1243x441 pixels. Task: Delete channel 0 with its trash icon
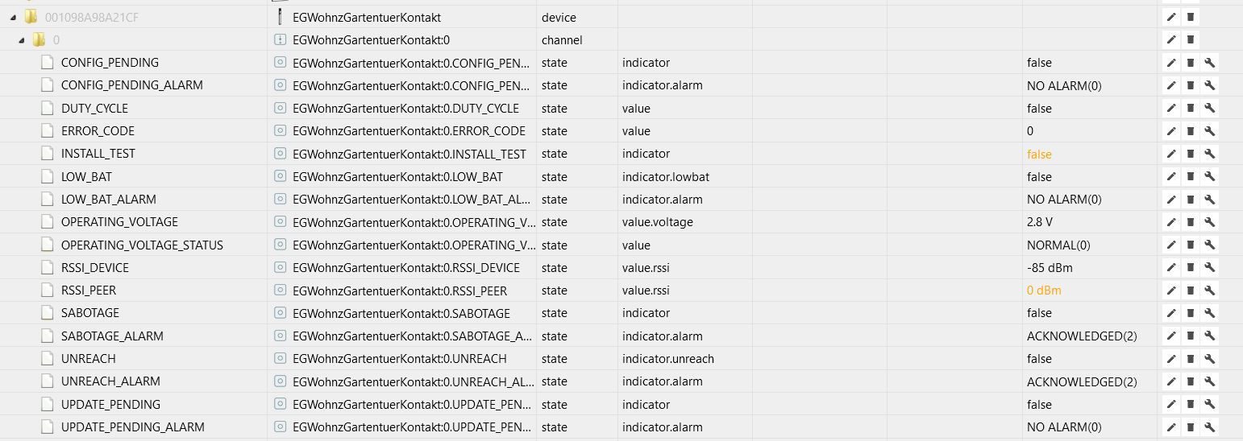[1190, 39]
